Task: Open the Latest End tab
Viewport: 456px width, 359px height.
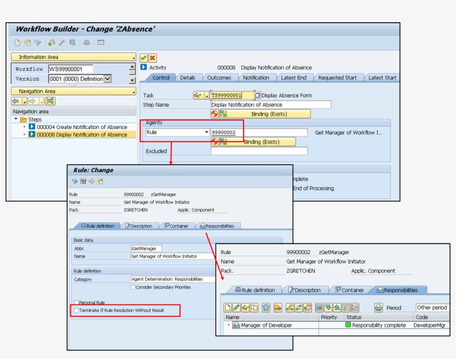Action: [x=293, y=78]
